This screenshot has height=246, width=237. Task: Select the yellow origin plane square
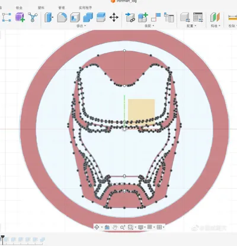click(141, 112)
